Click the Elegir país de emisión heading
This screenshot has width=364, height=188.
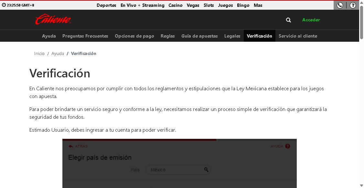pyautogui.click(x=100, y=158)
